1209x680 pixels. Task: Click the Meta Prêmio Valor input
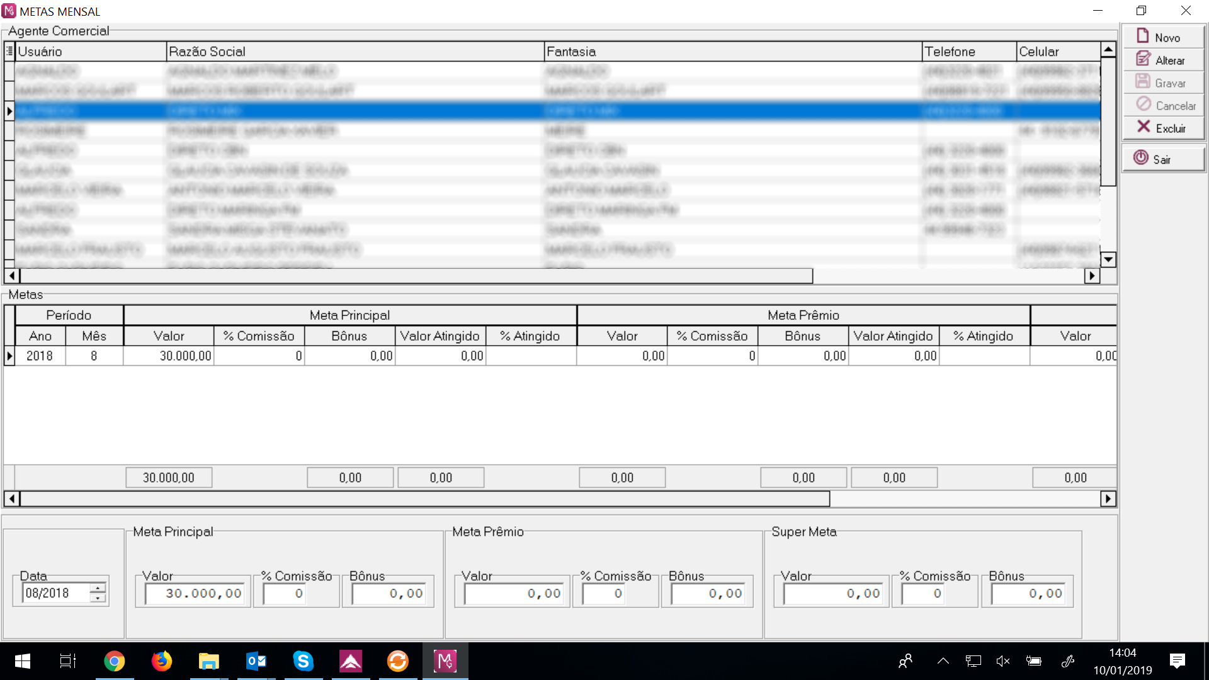pyautogui.click(x=514, y=593)
